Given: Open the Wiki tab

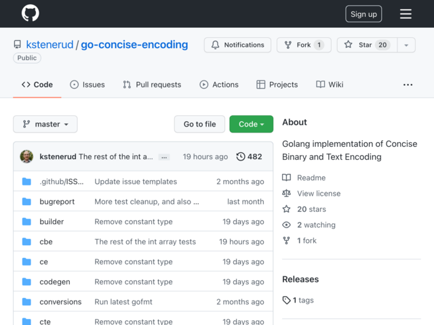Looking at the screenshot, I should (x=330, y=85).
